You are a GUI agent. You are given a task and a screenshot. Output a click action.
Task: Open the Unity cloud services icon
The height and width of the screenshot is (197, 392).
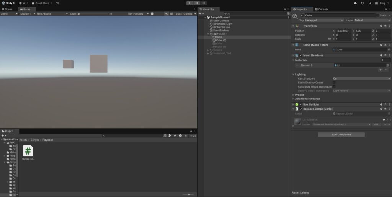point(355,3)
